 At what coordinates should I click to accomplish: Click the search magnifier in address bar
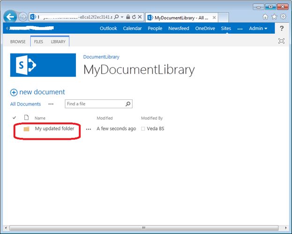click(x=116, y=17)
